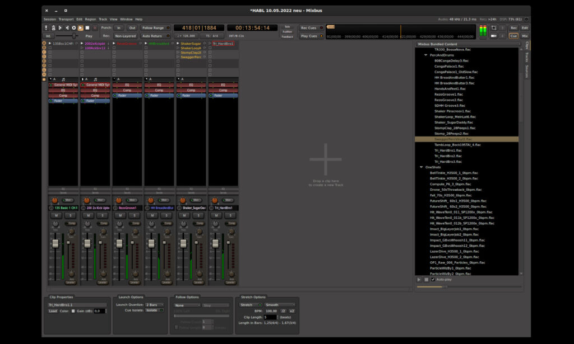Click the play transport button

coord(81,28)
